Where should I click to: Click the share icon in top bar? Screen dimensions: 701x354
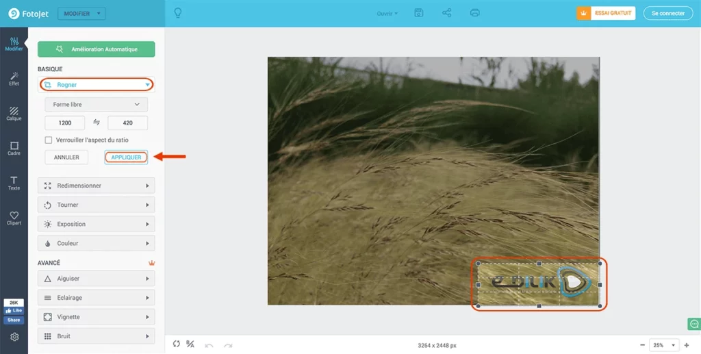coord(447,13)
